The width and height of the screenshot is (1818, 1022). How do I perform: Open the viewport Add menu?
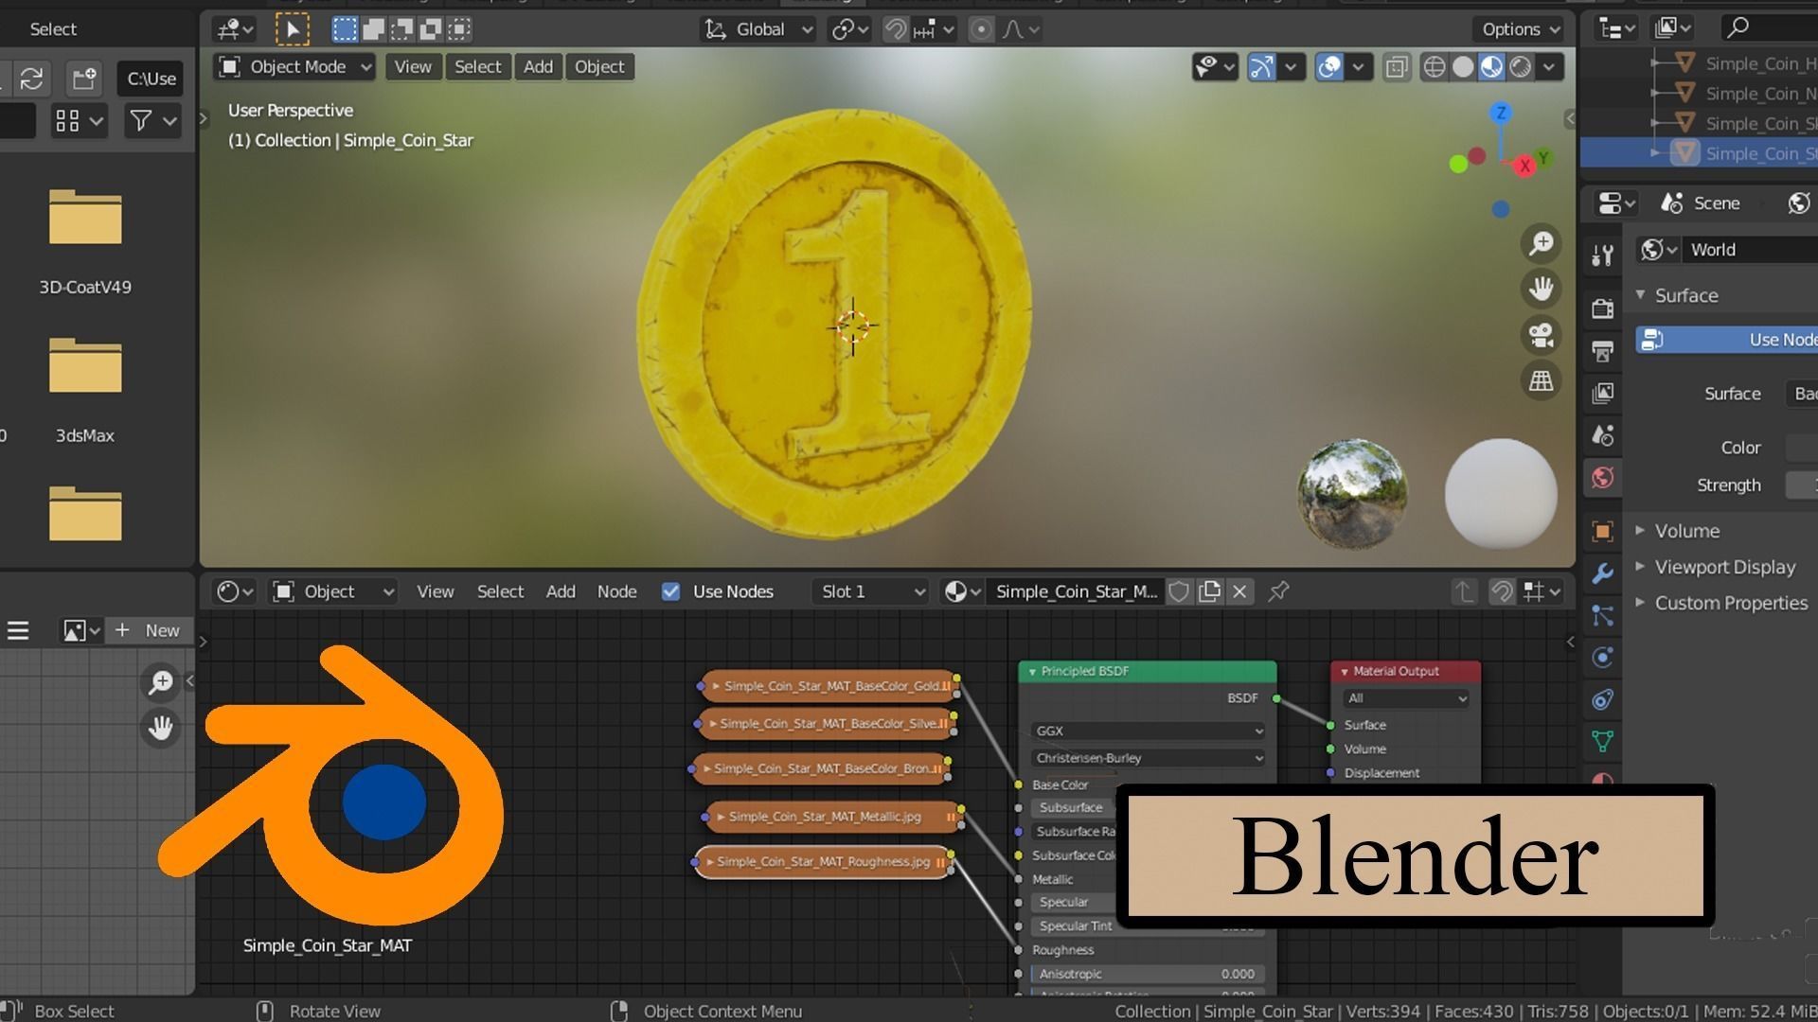coord(538,67)
